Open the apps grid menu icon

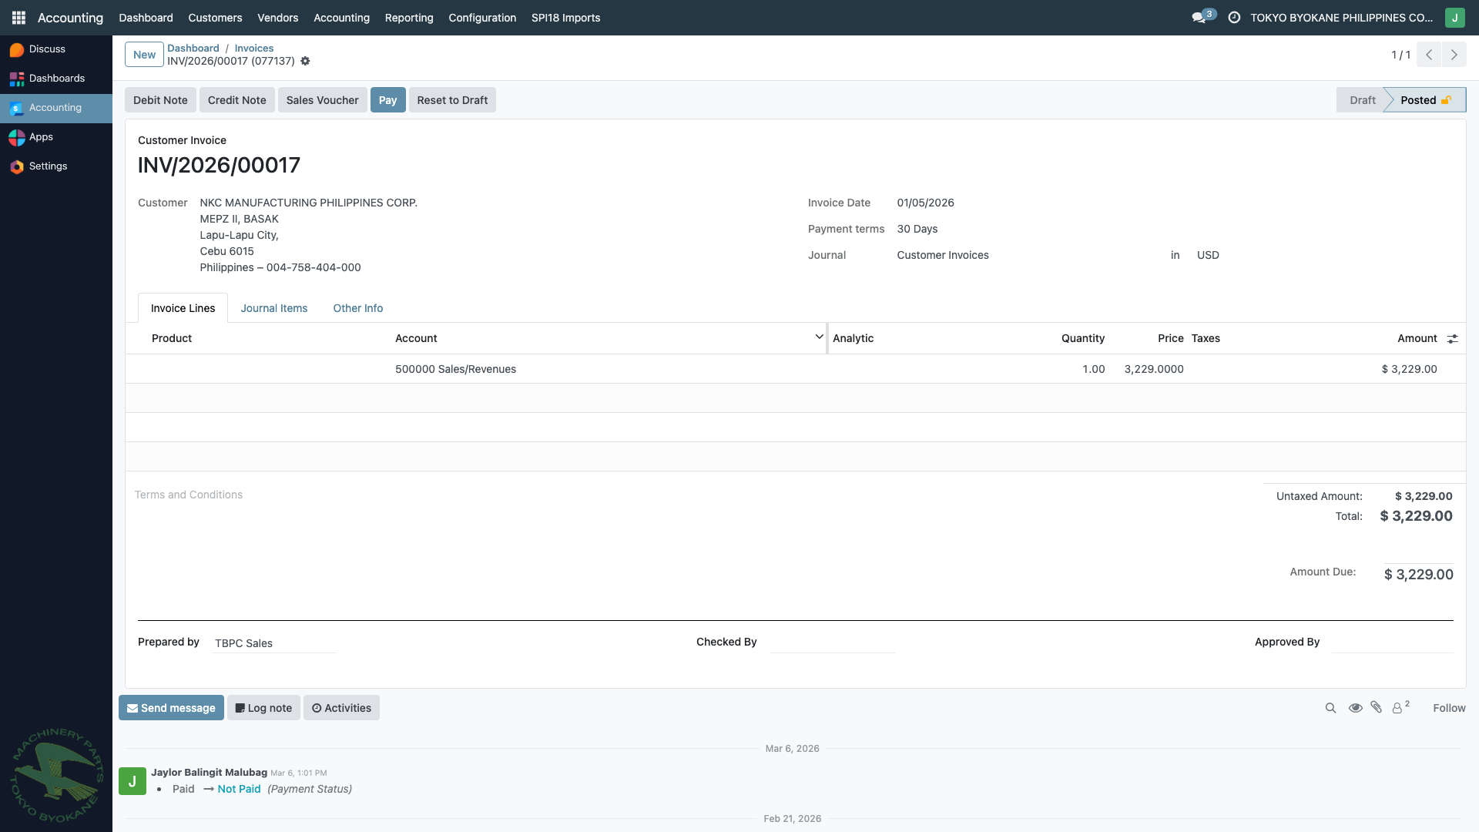(x=18, y=17)
